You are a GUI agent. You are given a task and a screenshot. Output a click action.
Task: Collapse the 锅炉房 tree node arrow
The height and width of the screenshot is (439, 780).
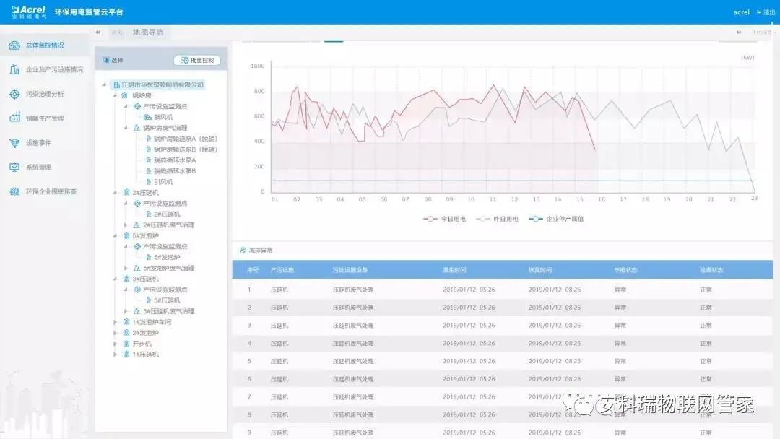(x=116, y=95)
